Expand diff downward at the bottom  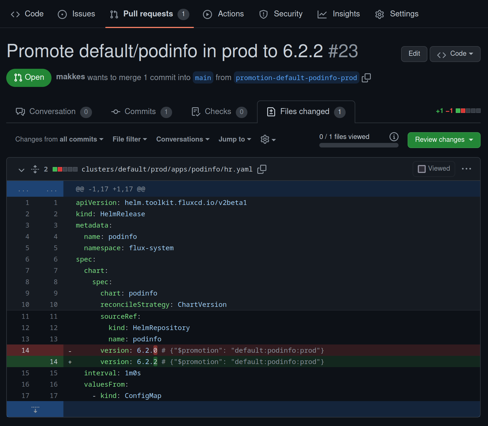coord(35,409)
